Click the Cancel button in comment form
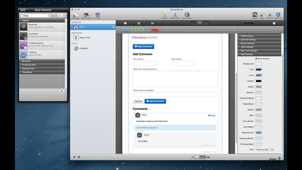This screenshot has width=302, height=170. [138, 101]
